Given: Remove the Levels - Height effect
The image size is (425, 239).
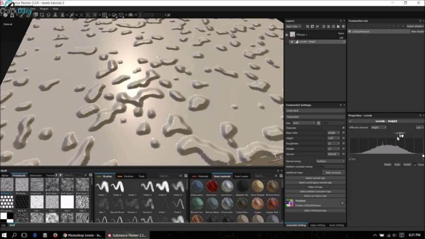Looking at the screenshot, I should pyautogui.click(x=344, y=42).
